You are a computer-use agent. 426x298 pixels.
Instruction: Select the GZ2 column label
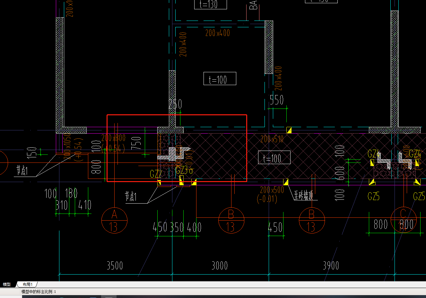coord(156,174)
